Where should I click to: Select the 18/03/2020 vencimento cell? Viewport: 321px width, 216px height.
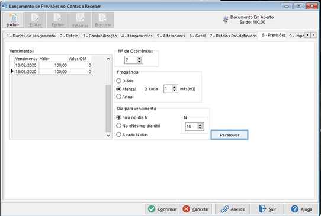(27, 72)
